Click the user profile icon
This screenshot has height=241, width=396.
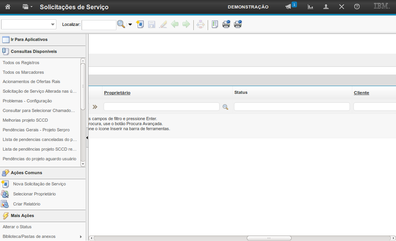coord(326,7)
